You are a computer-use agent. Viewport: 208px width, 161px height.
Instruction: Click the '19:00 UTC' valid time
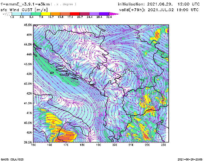coord(187,10)
